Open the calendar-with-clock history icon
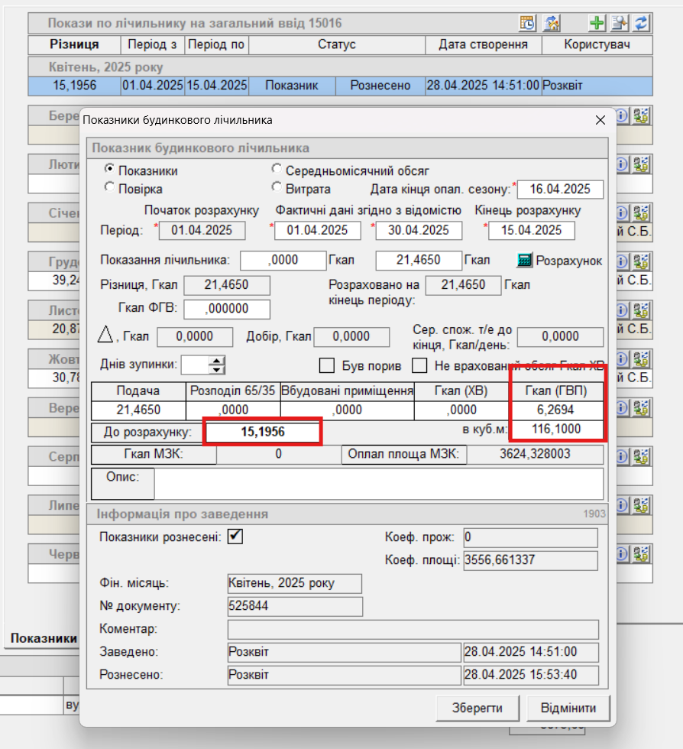This screenshot has height=749, width=683. 527,24
